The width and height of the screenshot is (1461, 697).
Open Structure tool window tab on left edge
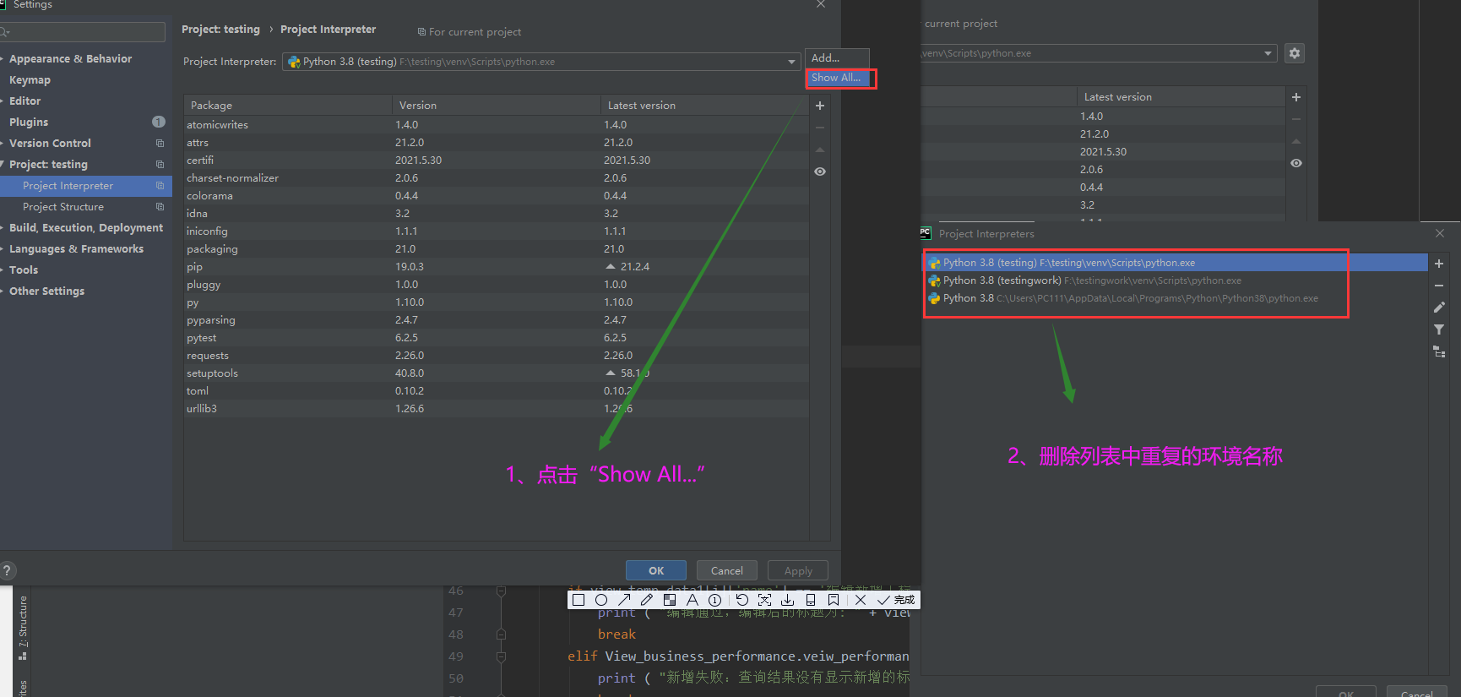(23, 627)
